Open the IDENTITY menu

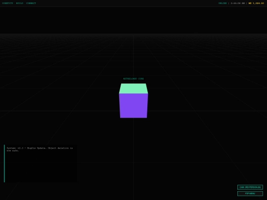tap(7, 3)
